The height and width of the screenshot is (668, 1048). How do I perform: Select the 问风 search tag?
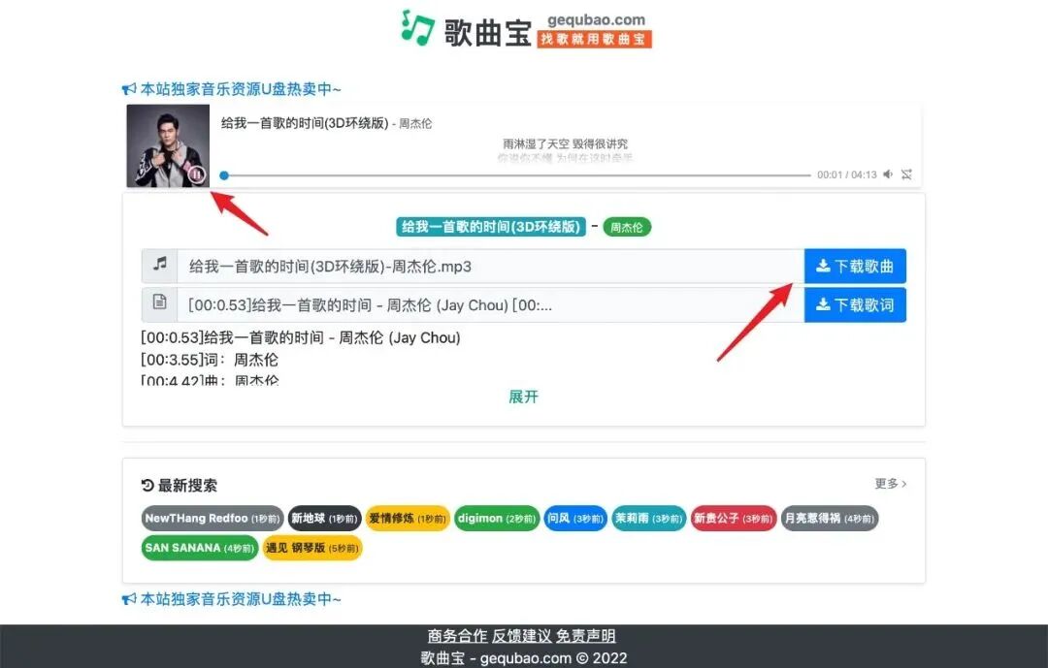[575, 519]
